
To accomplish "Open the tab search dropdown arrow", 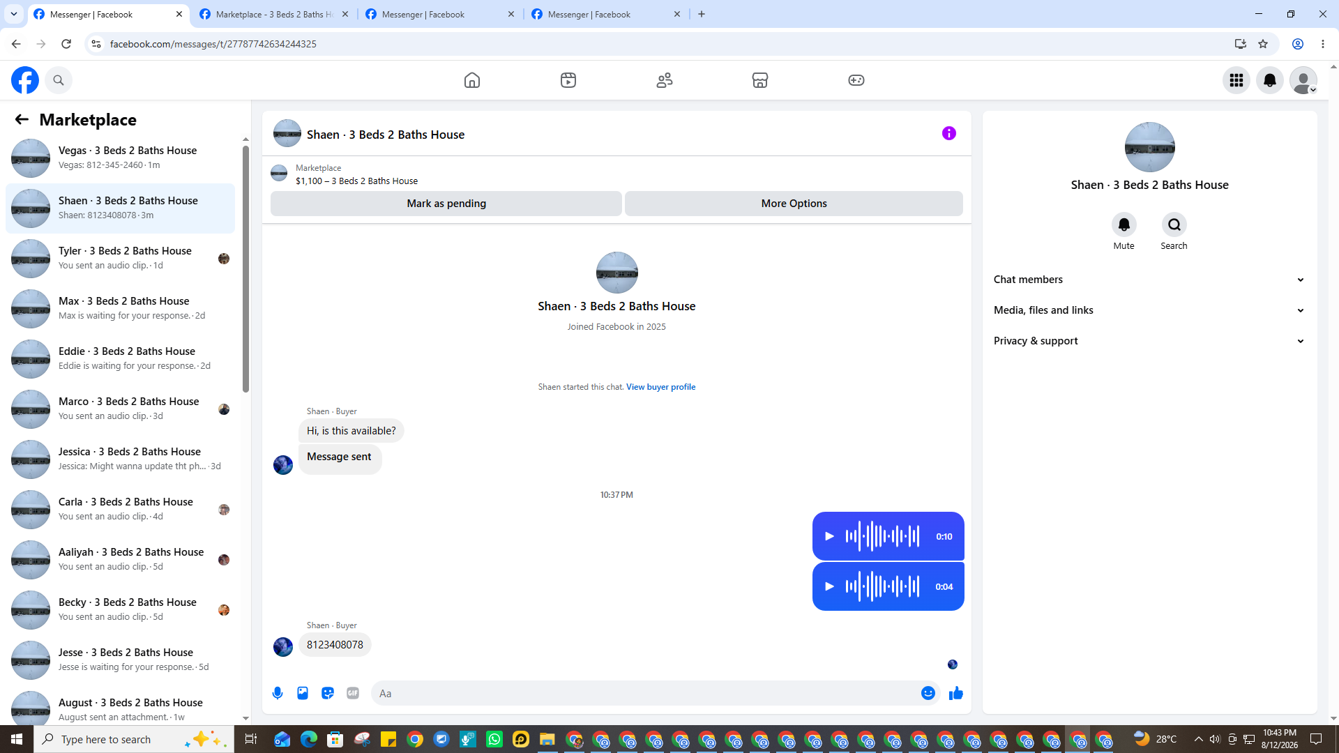I will tap(13, 14).
